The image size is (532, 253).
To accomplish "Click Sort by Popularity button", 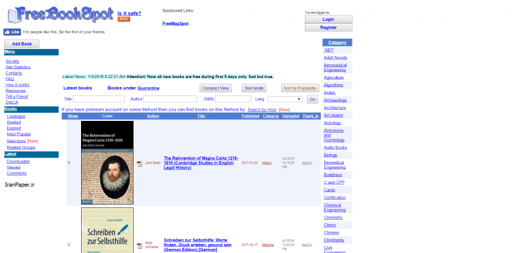I will (300, 88).
